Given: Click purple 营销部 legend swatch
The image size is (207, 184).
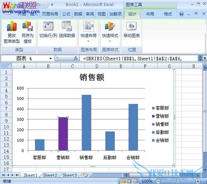Looking at the screenshot, I should pos(153,116).
